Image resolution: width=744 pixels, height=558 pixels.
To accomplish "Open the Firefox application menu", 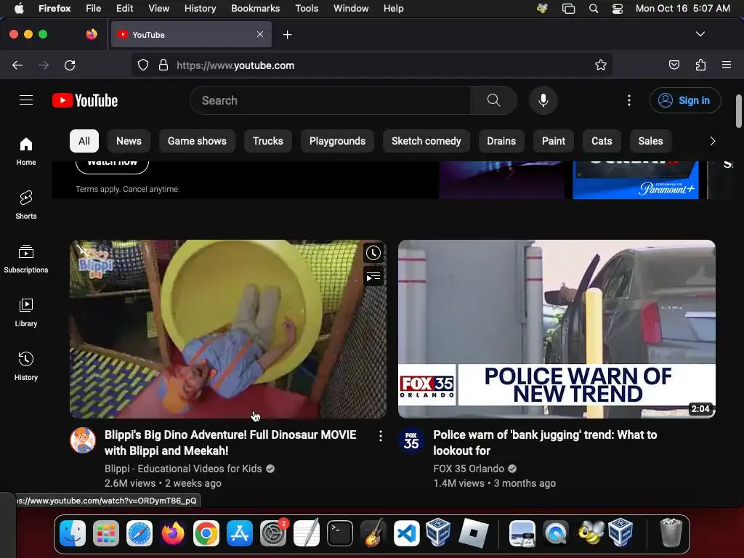I will pyautogui.click(x=727, y=65).
